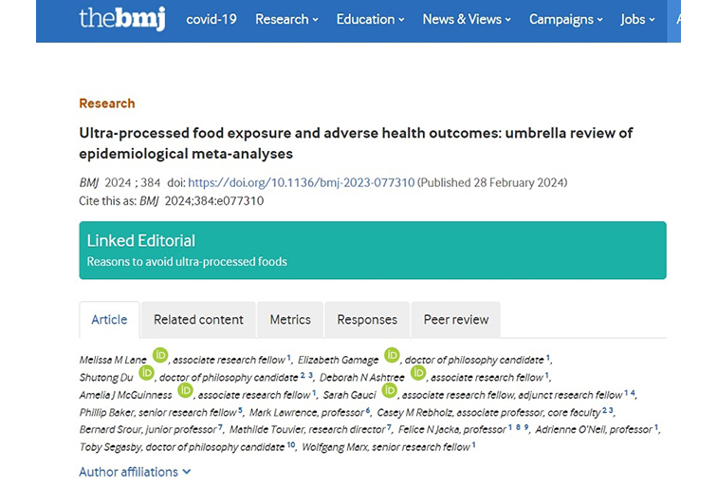Expand the Education dropdown menu
The image size is (717, 487).
point(369,19)
